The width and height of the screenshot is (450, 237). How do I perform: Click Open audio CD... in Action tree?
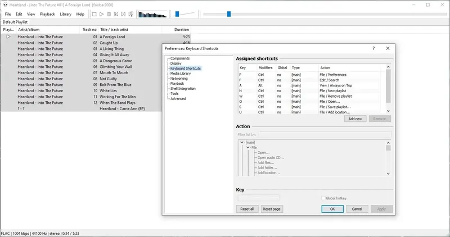pyautogui.click(x=271, y=158)
